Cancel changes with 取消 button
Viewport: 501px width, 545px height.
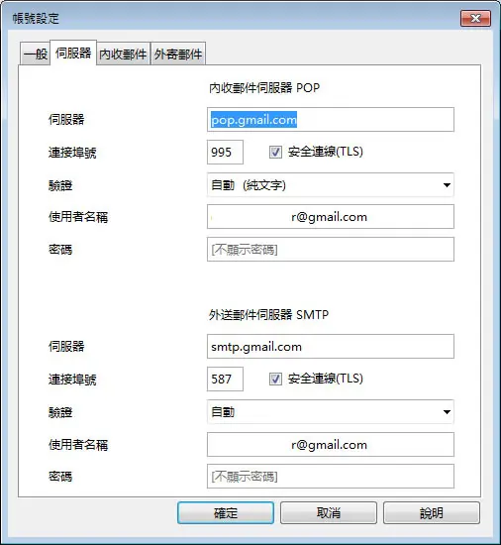click(x=329, y=512)
